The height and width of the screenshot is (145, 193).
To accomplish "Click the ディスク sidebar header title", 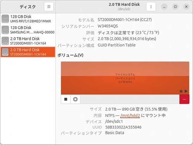I will coord(27,7).
